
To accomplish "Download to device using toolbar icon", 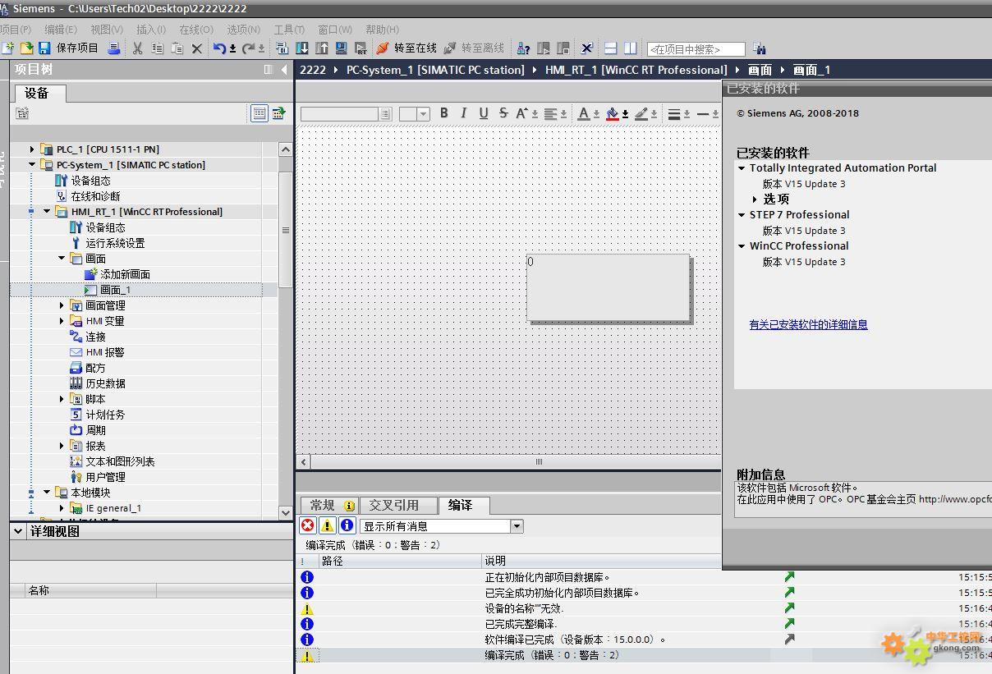I will (302, 48).
